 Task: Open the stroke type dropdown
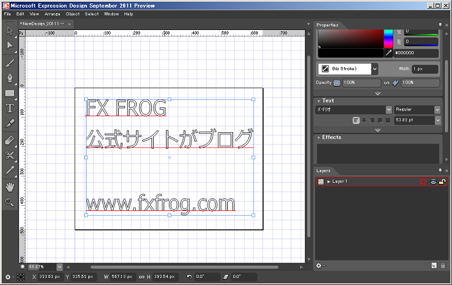[375, 69]
